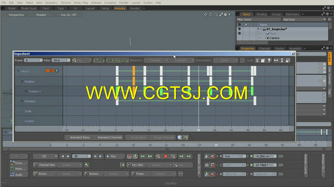334x187 pixels.
Task: Click the Go to first frame button
Action: coord(62,156)
